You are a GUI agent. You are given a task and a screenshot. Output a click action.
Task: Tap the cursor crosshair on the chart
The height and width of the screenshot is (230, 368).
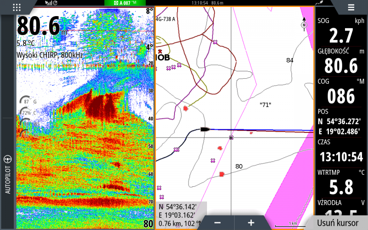[x=231, y=137]
